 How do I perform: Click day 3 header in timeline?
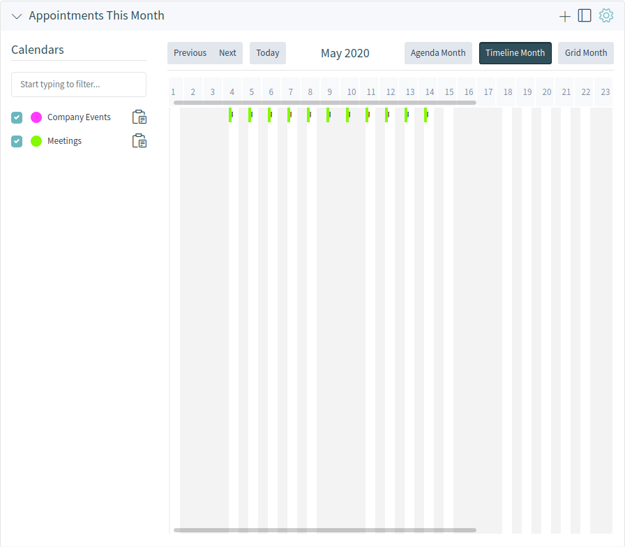coord(213,92)
